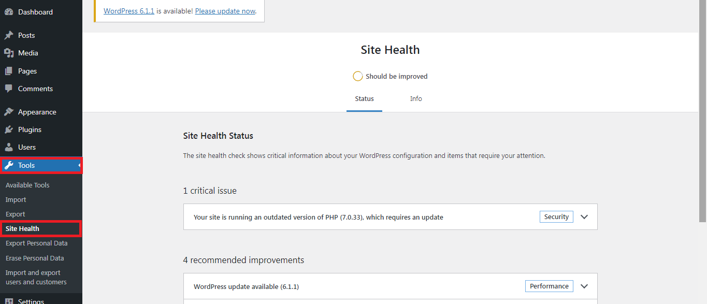Select the Tools menu item
Viewport: 707px width, 304px height.
tap(41, 165)
